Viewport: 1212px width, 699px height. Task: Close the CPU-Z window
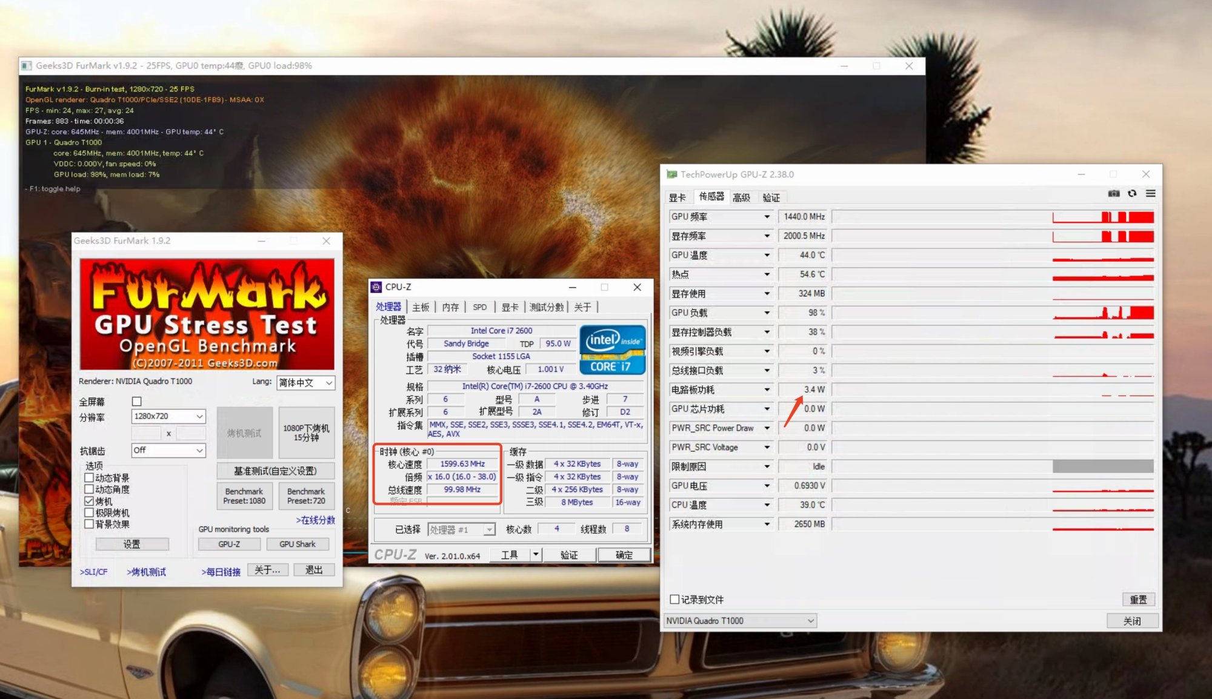point(638,287)
